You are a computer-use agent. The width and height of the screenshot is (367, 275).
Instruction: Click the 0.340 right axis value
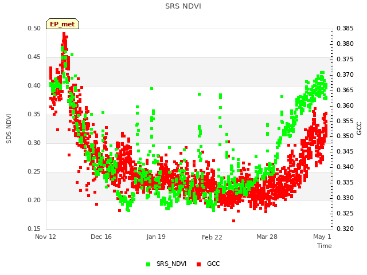[x=345, y=167]
